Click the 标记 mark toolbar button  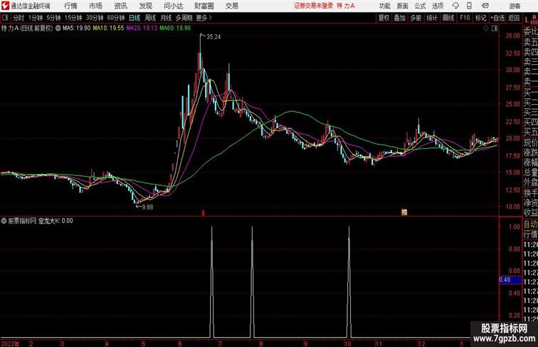coord(480,18)
